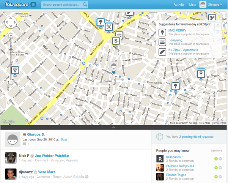Screen dimensions: 228x183
Task: Open MAX PERRY suggestion
Action: pos(177,30)
